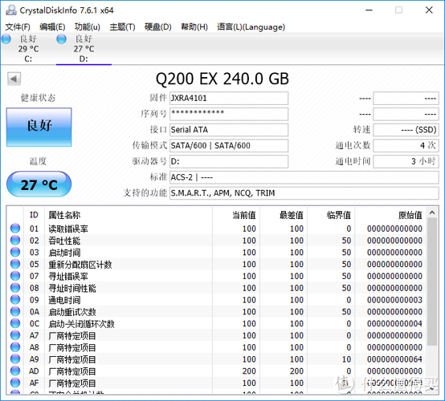The width and height of the screenshot is (445, 401).
Task: Select the blue status icon for C: drive
Action: pos(6,39)
